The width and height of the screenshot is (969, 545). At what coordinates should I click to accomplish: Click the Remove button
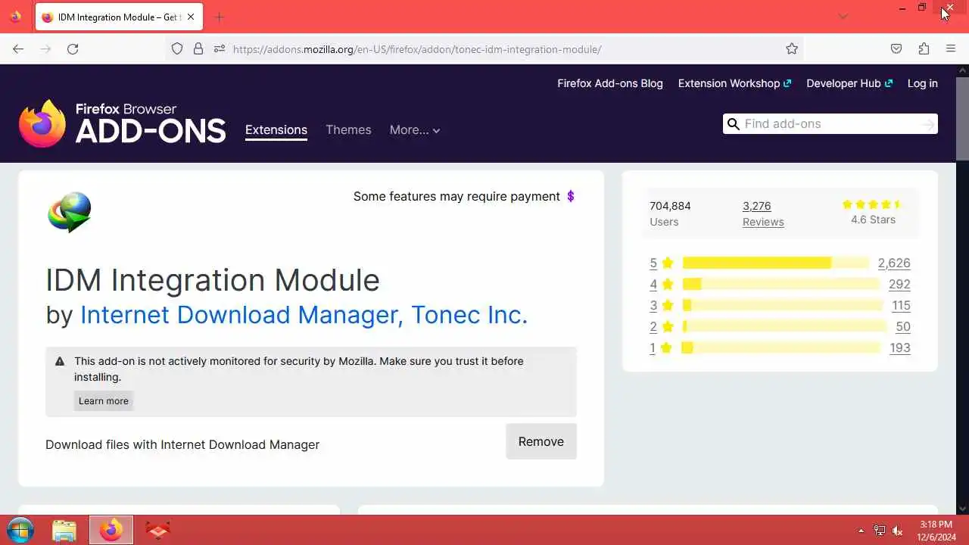(x=541, y=441)
